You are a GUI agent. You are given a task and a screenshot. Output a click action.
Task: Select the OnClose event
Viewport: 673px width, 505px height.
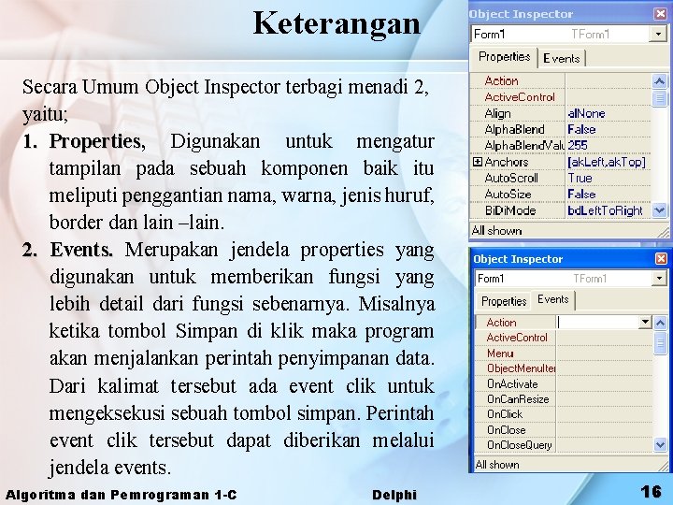506,430
